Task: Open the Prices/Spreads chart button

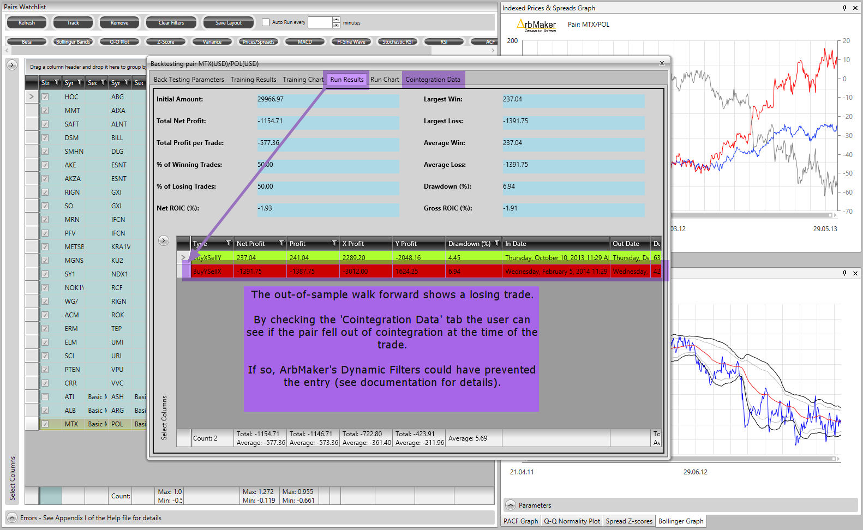Action: (259, 42)
